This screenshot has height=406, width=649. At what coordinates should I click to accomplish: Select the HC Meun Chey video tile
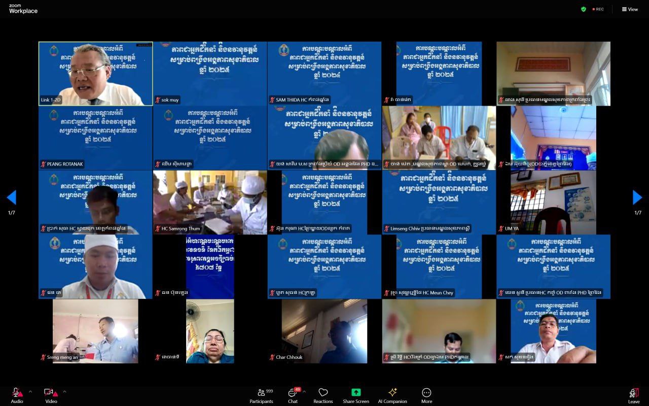coord(439,267)
